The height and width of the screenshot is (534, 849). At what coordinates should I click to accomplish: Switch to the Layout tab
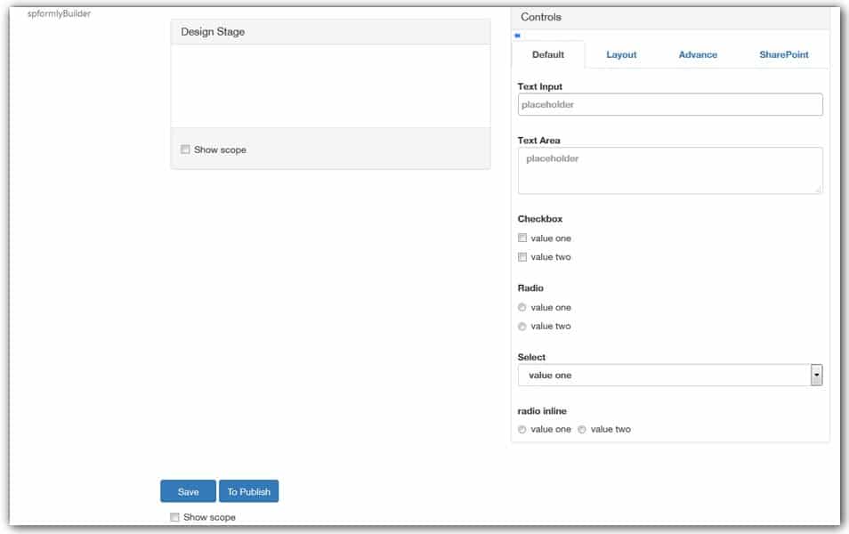[x=620, y=54]
